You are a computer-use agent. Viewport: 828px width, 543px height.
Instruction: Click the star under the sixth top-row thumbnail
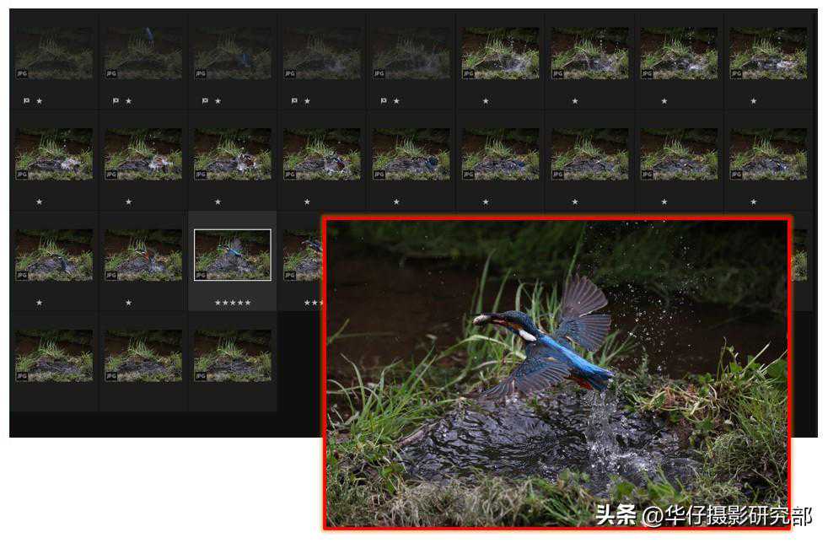(486, 100)
